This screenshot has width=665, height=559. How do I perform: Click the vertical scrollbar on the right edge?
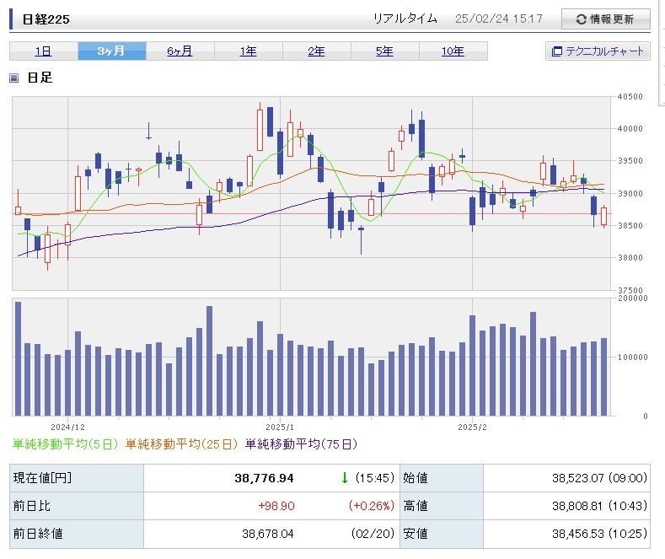661,253
